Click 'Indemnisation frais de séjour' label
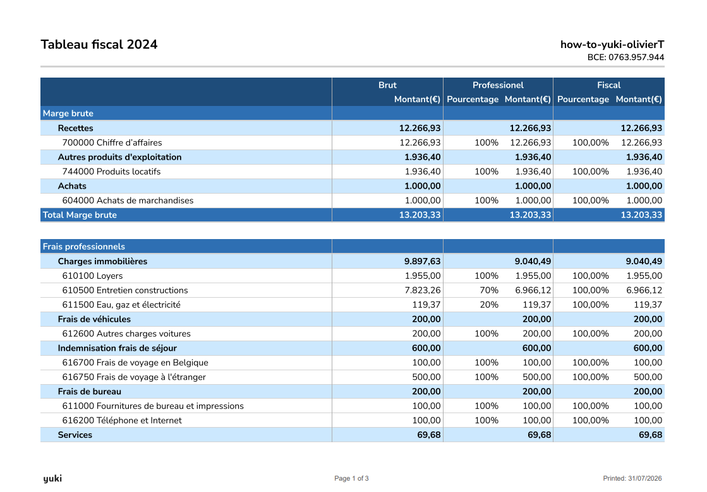 tap(118, 348)
